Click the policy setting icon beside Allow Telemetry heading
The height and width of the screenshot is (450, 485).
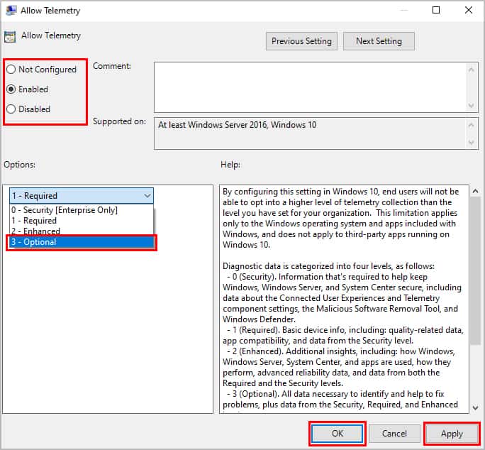pyautogui.click(x=10, y=36)
